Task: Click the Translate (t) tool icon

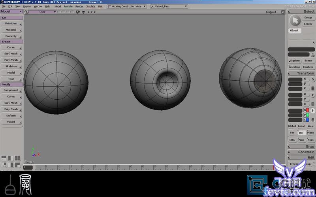Action: tap(313, 111)
